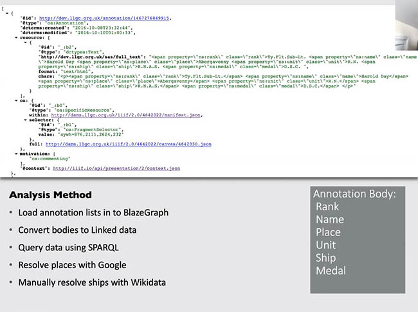Open the canvas 4642030.json full link
Image resolution: width=418 pixels, height=312 pixels.
pos(128,144)
